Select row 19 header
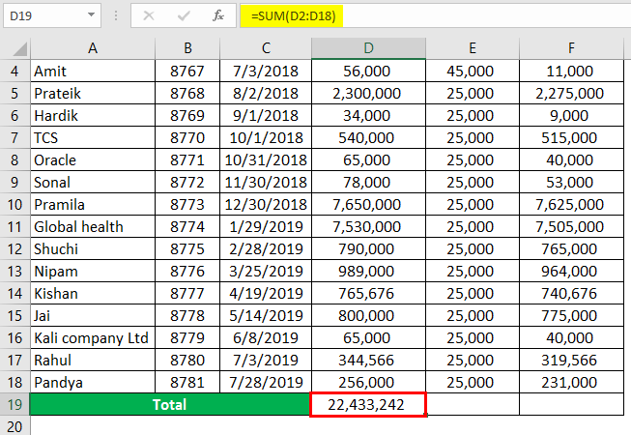The image size is (631, 435). point(14,404)
